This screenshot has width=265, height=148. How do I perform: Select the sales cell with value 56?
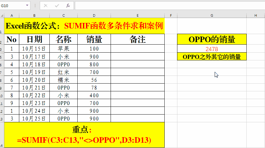tap(94, 80)
